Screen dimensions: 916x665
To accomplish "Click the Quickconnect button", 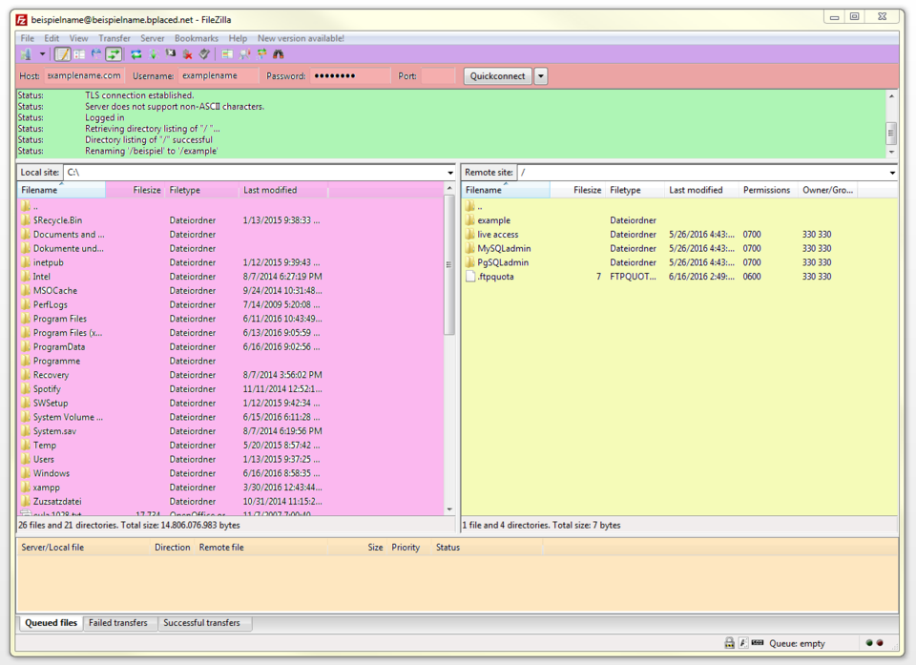I will pos(498,76).
